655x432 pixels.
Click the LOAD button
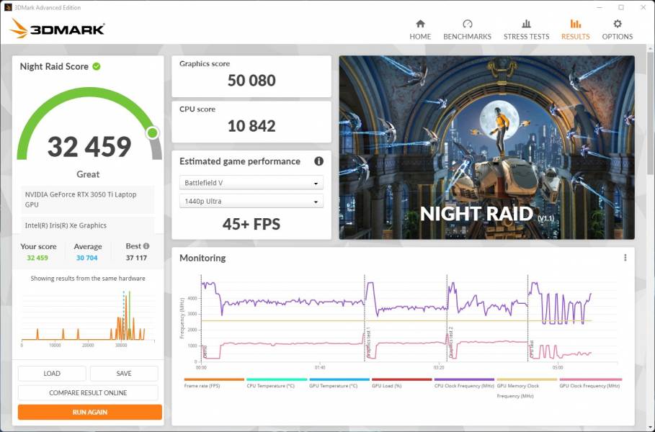[x=52, y=374]
